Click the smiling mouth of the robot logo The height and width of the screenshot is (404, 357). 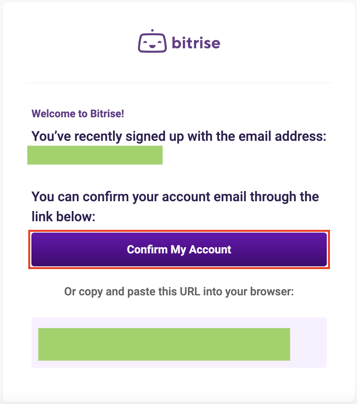click(152, 46)
